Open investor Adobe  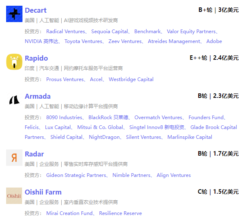214,41
